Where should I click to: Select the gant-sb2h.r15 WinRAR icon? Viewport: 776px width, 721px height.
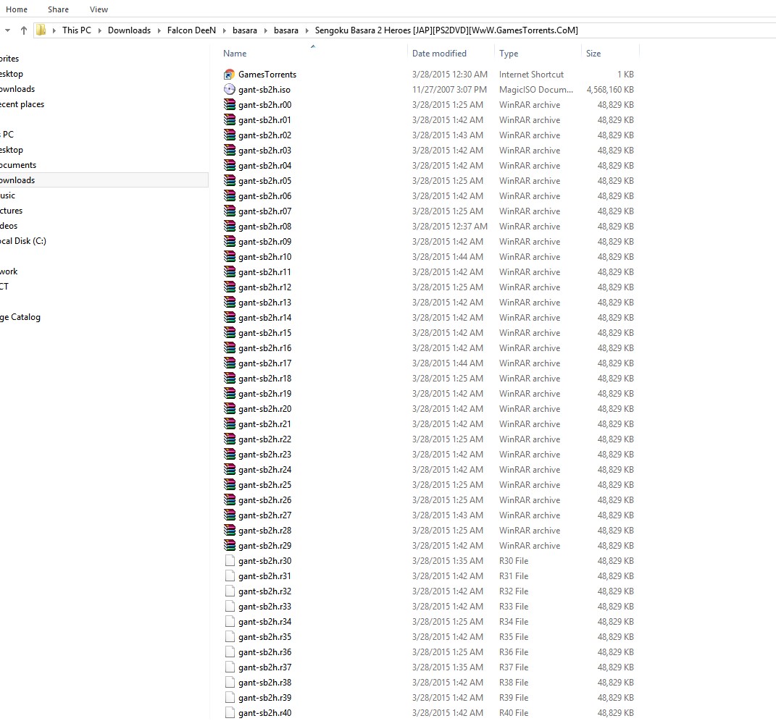[229, 333]
